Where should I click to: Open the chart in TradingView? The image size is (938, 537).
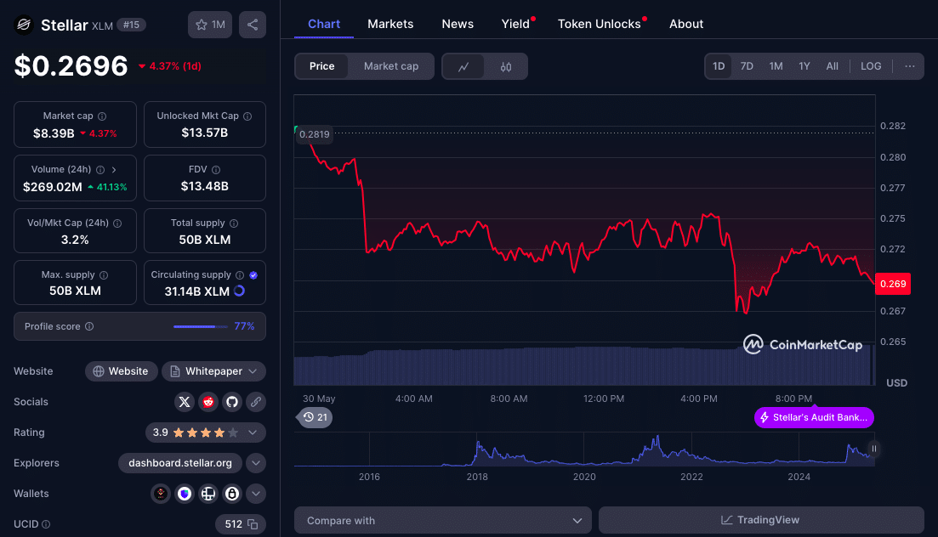(x=761, y=520)
